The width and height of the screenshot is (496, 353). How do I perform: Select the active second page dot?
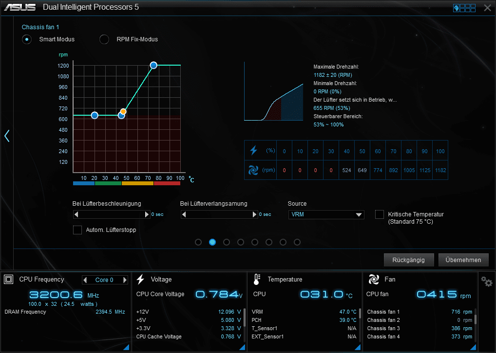tap(212, 242)
